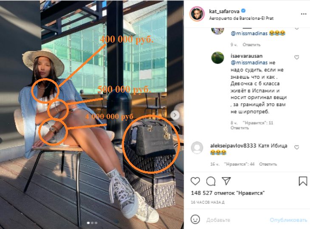Viewport: 310px width, 229px height.
Task: View the post's 148 527 likes list
Action: [x=228, y=193]
